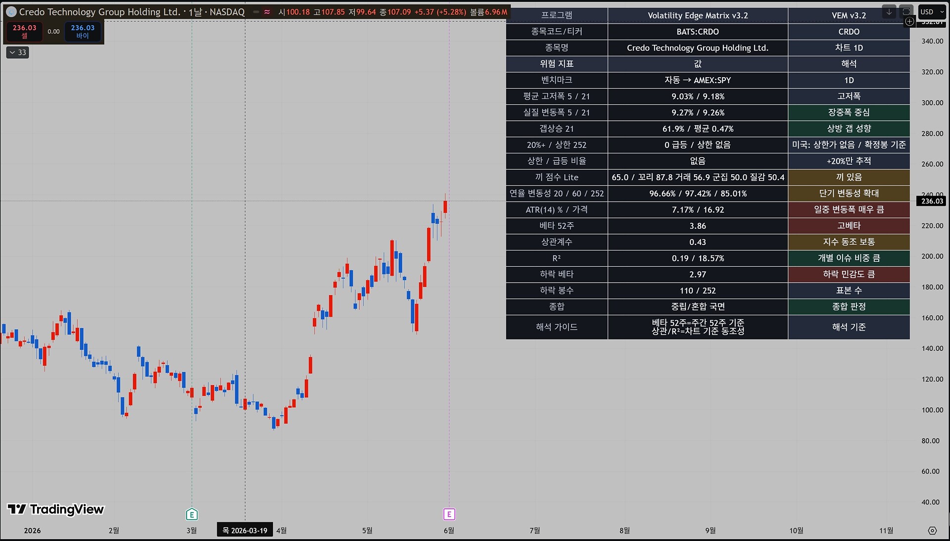Expand the 33 indicators chevron
This screenshot has height=541, width=950.
tap(17, 52)
